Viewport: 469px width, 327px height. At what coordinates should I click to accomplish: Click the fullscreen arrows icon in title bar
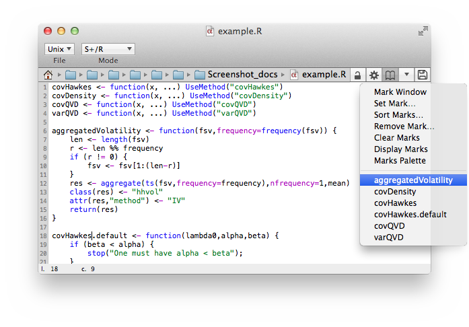tap(422, 31)
